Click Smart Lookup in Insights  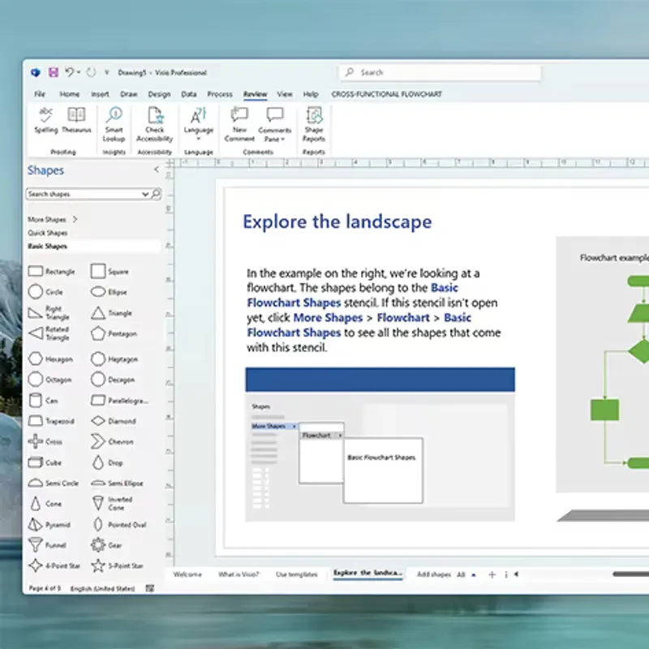pyautogui.click(x=114, y=124)
